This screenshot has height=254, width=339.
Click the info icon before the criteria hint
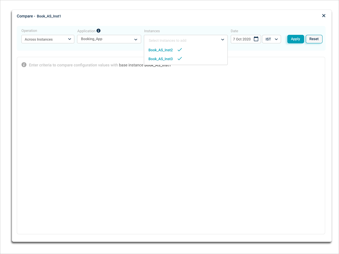(x=24, y=65)
